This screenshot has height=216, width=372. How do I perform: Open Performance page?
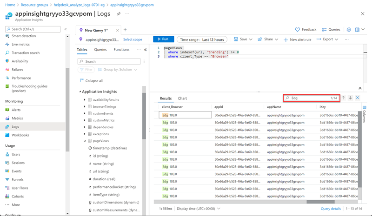click(21, 78)
